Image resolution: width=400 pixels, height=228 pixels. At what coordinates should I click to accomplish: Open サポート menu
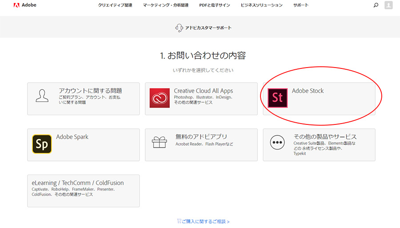[301, 5]
